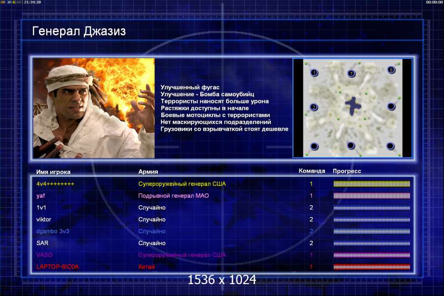444x296 pixels.
Task: Click "Подрывной генерал МАО" army entry
Action: click(174, 196)
